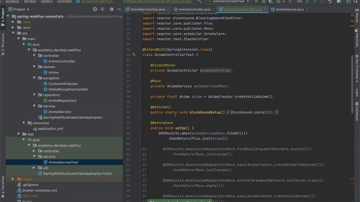Select SpringWebfluxEssentialsApplication class
360x202 pixels.
tap(70, 117)
